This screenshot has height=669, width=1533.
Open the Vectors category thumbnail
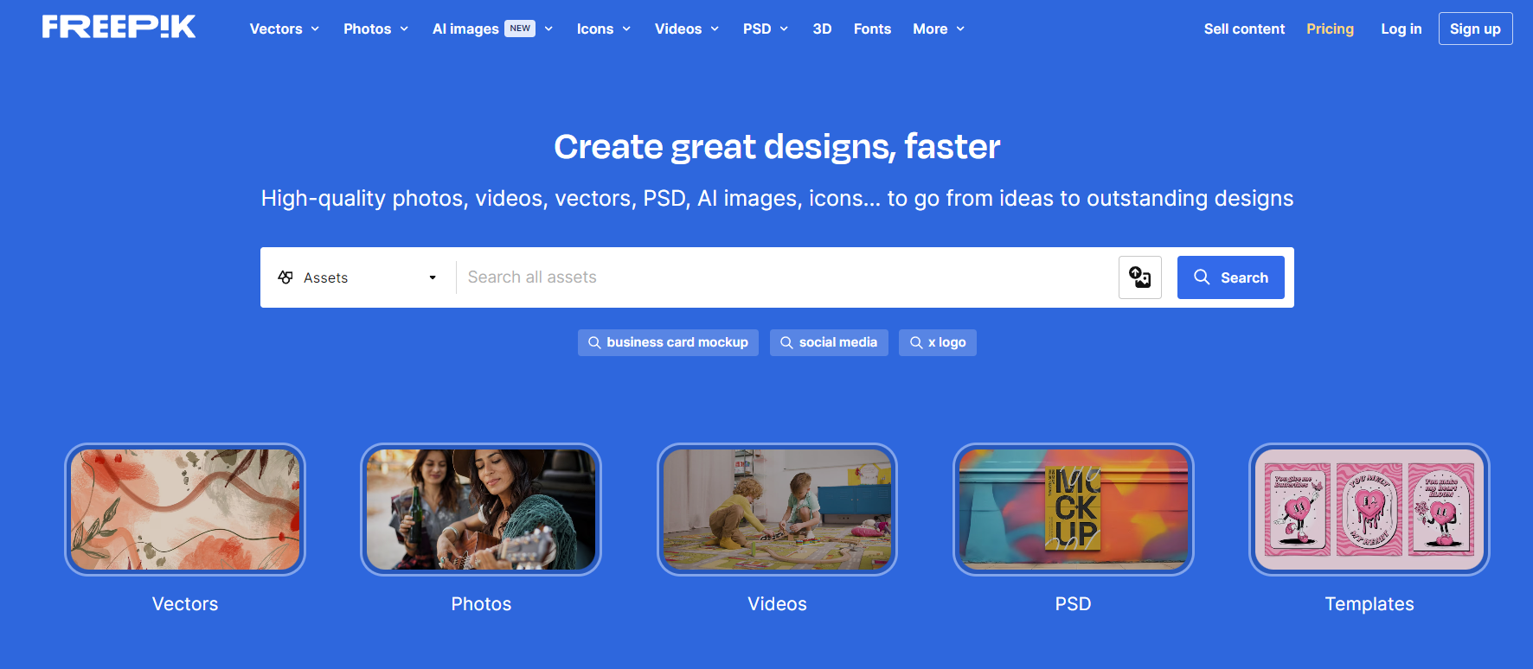185,509
